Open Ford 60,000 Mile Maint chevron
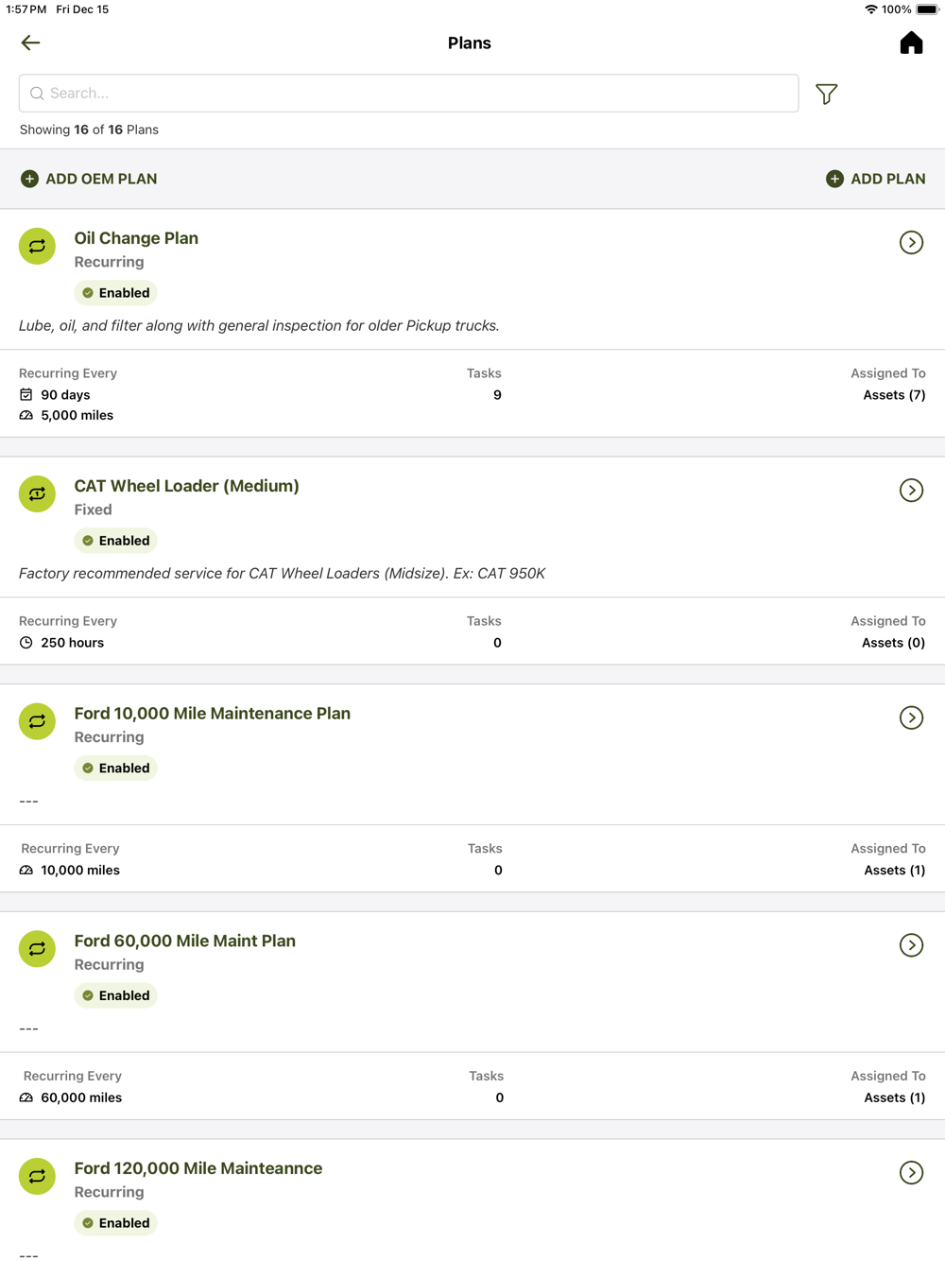 tap(911, 945)
